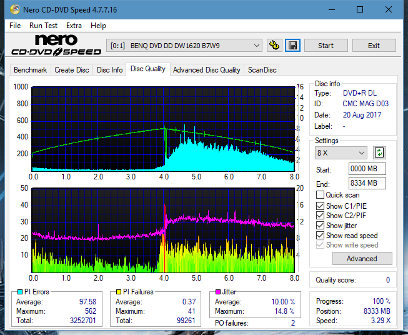Click the drive options icon beside drive selector
The width and height of the screenshot is (408, 335).
(274, 46)
